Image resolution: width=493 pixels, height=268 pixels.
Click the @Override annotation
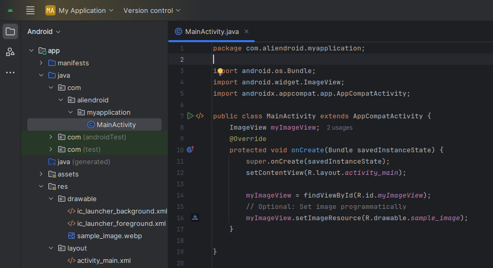coord(248,138)
